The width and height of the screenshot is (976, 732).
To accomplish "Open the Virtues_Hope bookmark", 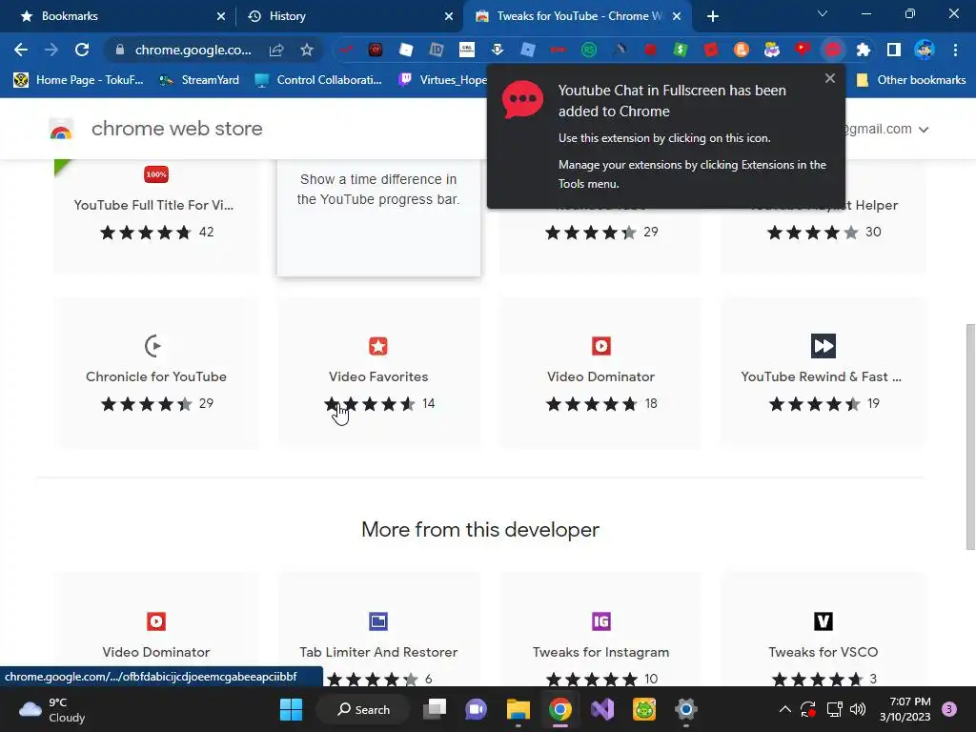I will pyautogui.click(x=443, y=80).
